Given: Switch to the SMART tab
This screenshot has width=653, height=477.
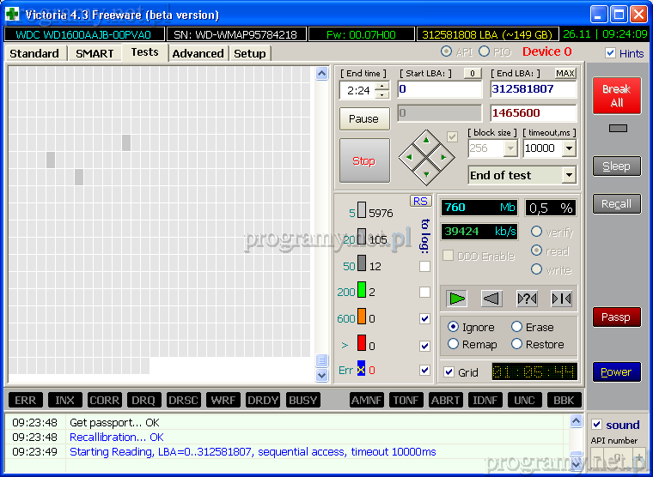Looking at the screenshot, I should (x=95, y=53).
